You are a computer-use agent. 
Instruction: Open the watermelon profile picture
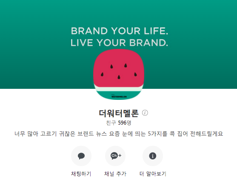point(119,74)
